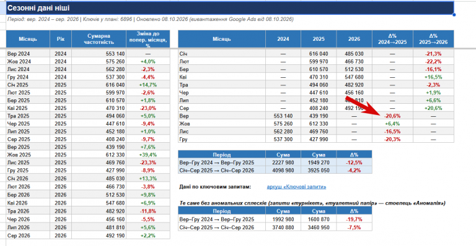Click the 3925 050 sum cell
Image resolution: width=476 pixels, height=246 pixels.
point(319,171)
